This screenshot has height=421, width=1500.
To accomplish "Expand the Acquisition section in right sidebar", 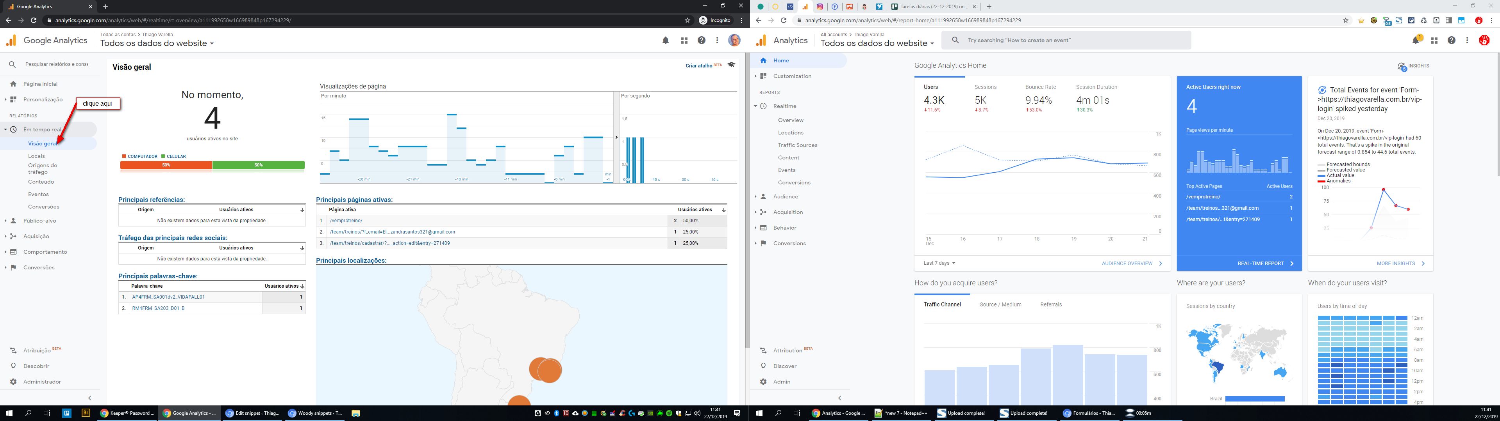I will (x=787, y=212).
